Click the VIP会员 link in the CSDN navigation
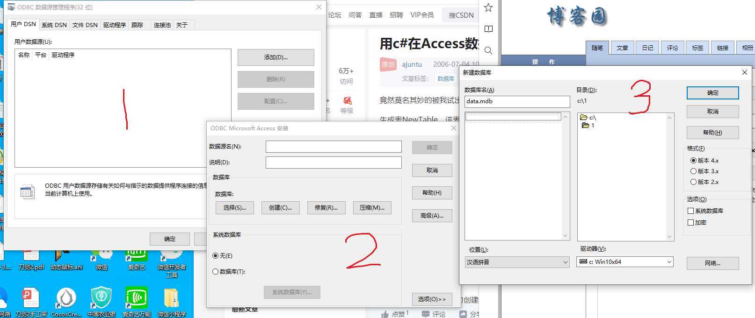The width and height of the screenshot is (755, 318). click(x=422, y=15)
